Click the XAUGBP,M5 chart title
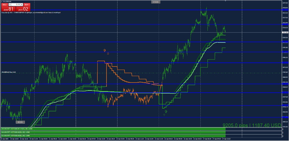The width and height of the screenshot is (289, 141). tap(7, 2)
